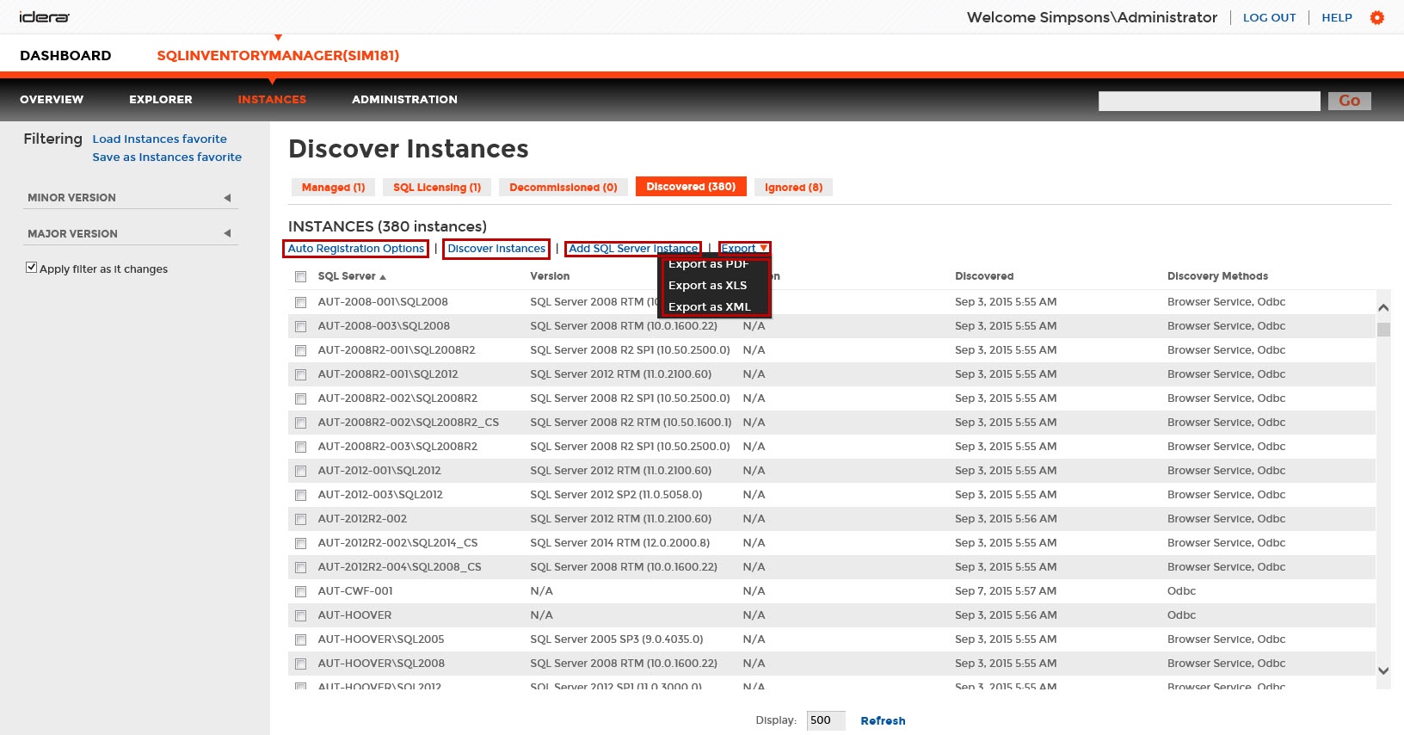Select checkbox for AUT-2008-001\SQL2008

point(300,303)
